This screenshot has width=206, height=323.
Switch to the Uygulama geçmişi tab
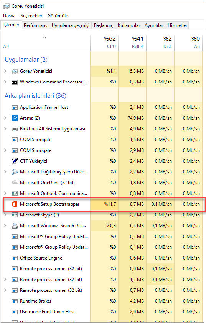point(71,25)
